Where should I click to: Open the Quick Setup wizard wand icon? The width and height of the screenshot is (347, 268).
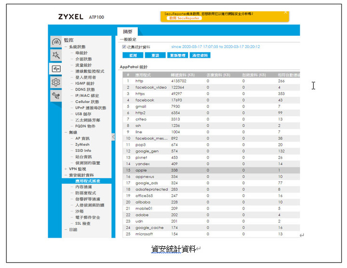(x=56, y=55)
